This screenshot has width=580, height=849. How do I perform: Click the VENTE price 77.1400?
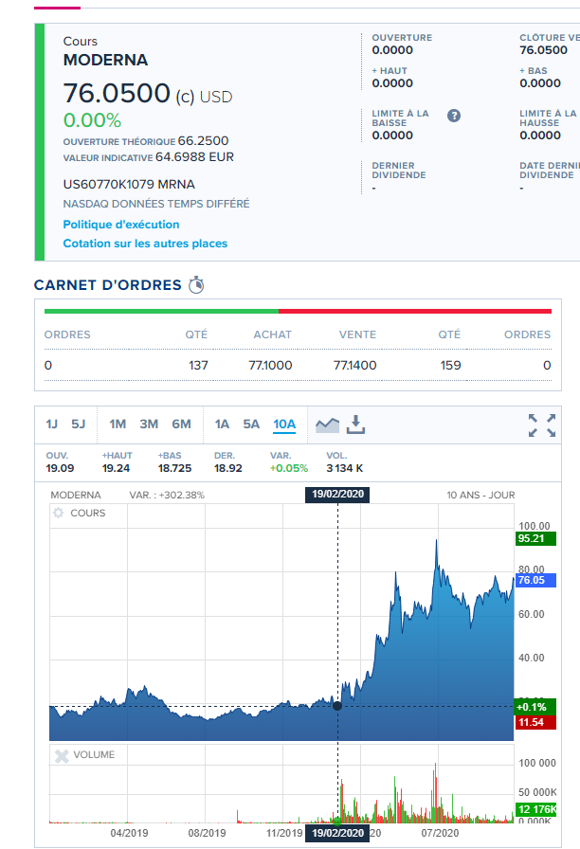(x=354, y=366)
